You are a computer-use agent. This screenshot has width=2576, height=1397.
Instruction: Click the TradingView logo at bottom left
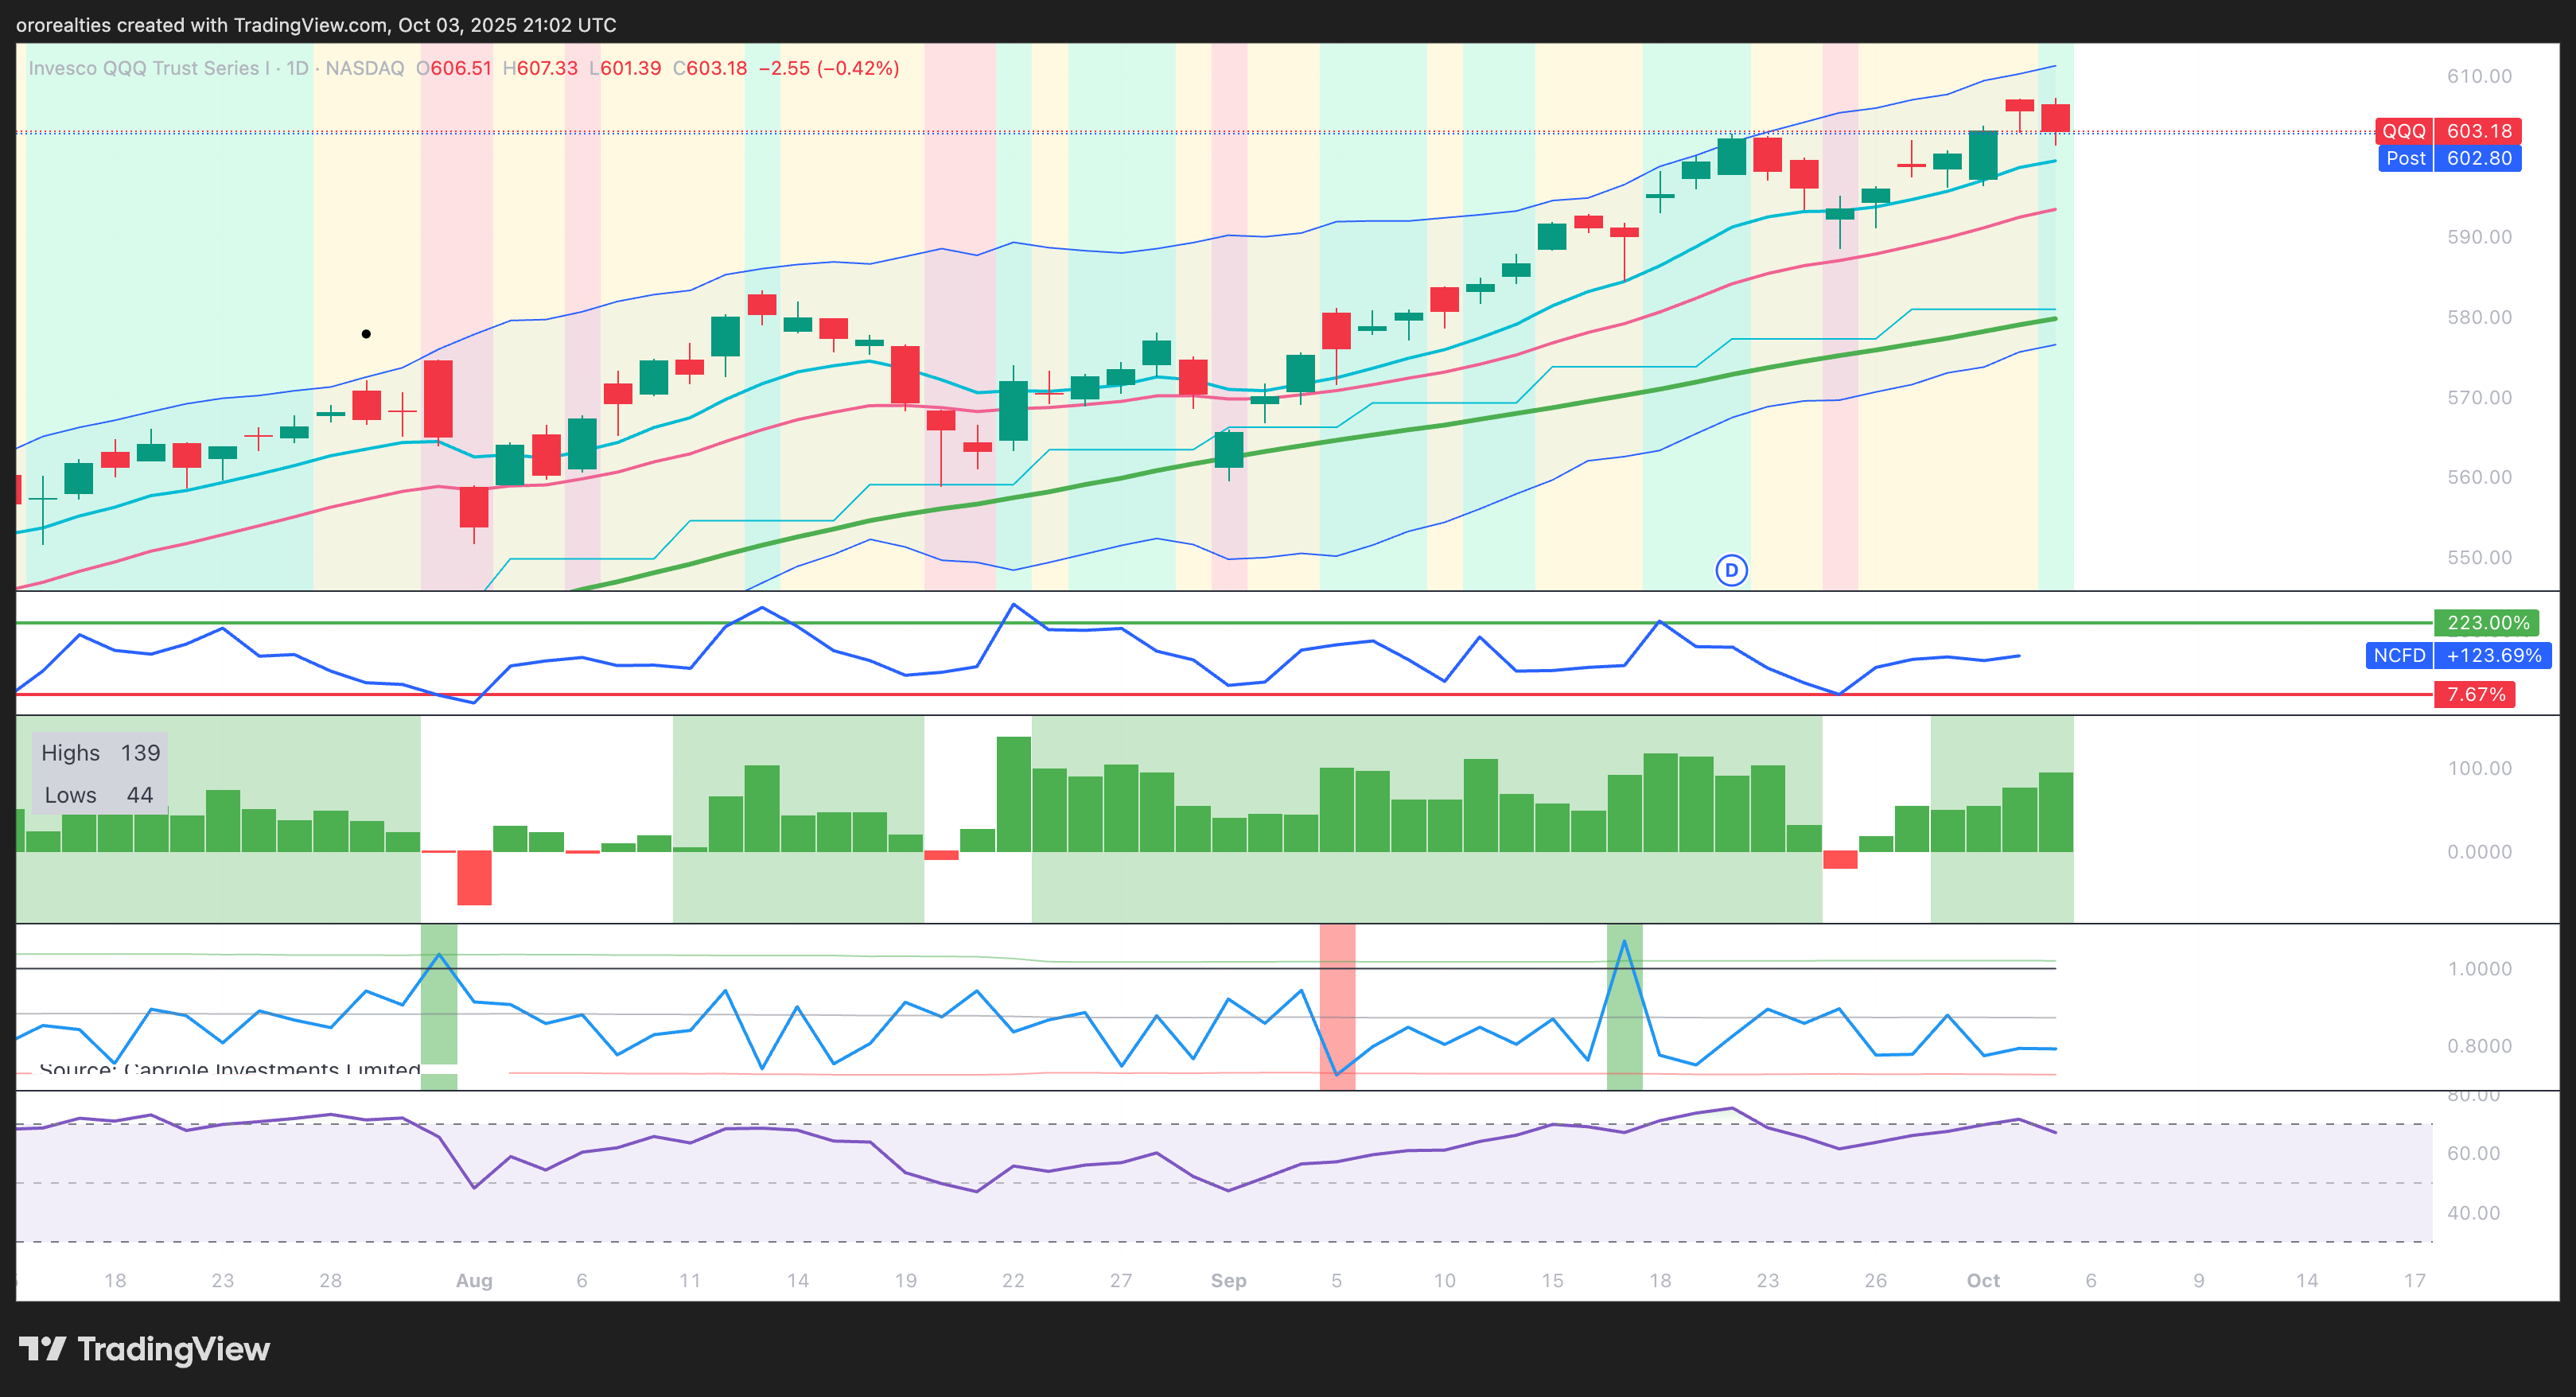pos(144,1349)
